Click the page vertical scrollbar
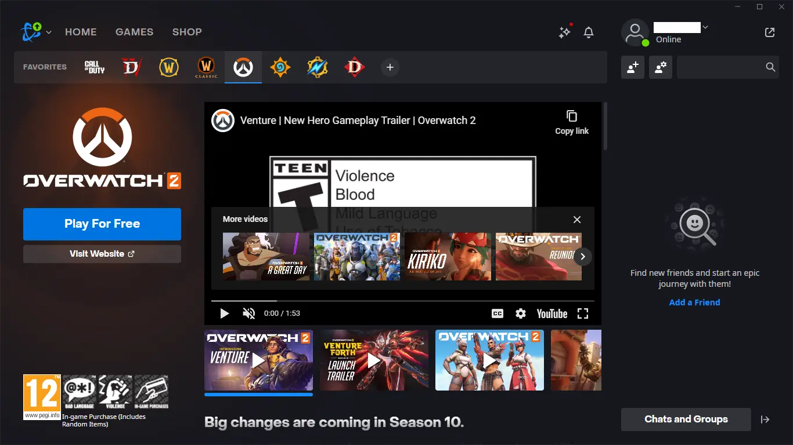The height and width of the screenshot is (445, 793). pos(605,127)
